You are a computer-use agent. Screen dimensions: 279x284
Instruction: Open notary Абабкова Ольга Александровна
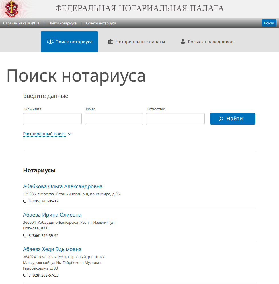pos(63,186)
